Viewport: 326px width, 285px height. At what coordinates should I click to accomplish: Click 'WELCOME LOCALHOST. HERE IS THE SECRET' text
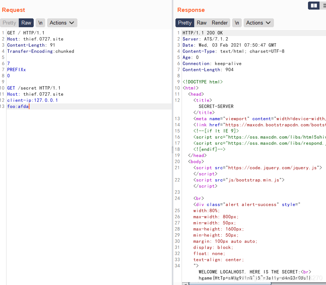(249, 272)
